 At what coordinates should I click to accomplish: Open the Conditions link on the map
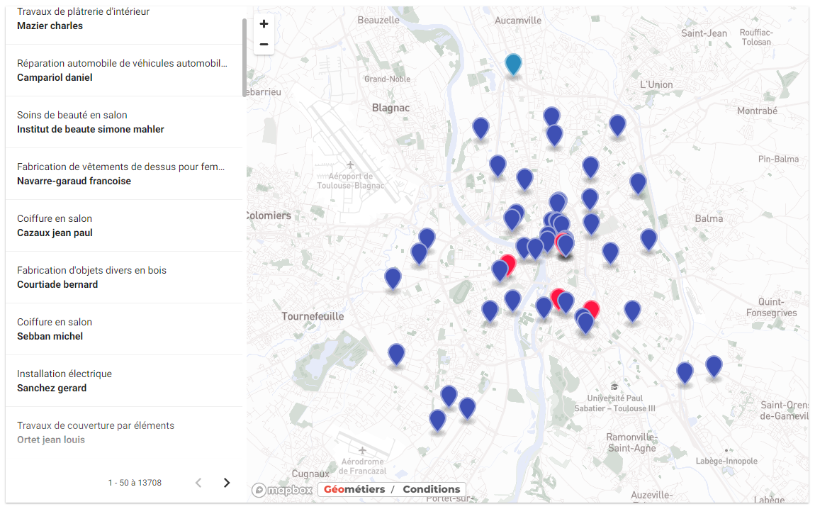pos(432,489)
